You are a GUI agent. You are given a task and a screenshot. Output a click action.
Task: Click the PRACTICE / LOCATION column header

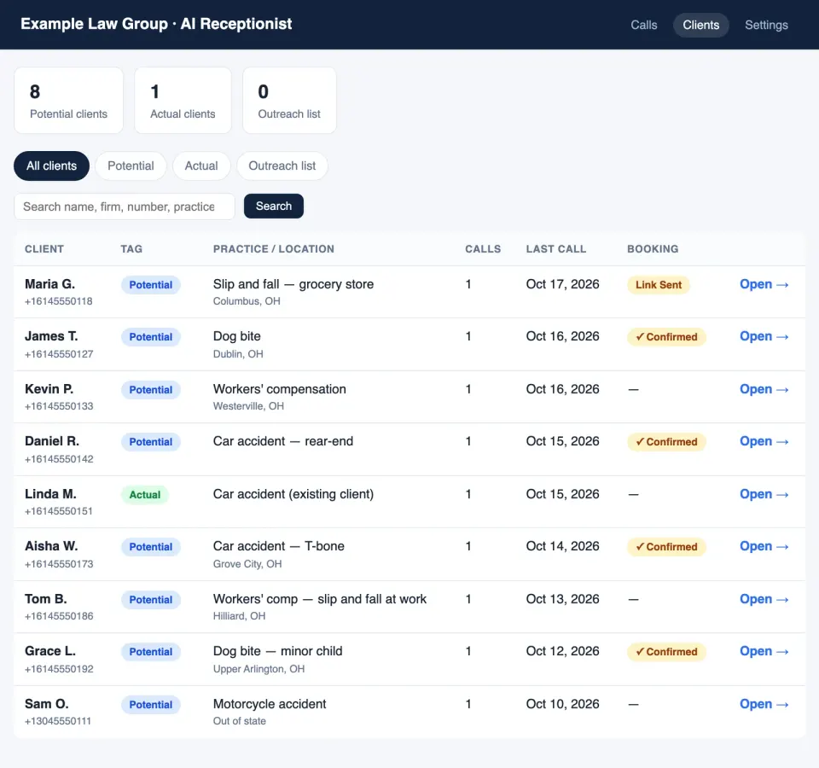(x=274, y=249)
